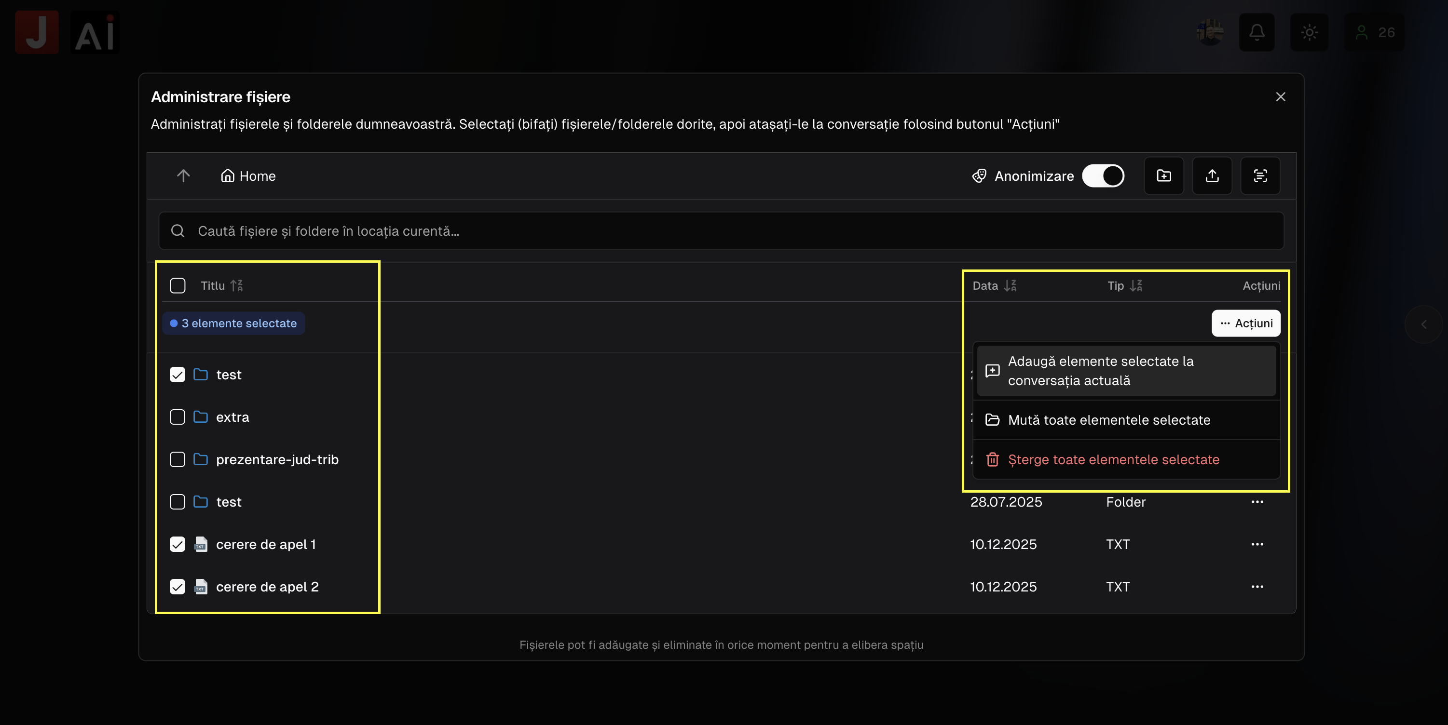Click the white Acțiuni button
1448x725 pixels.
click(1245, 323)
